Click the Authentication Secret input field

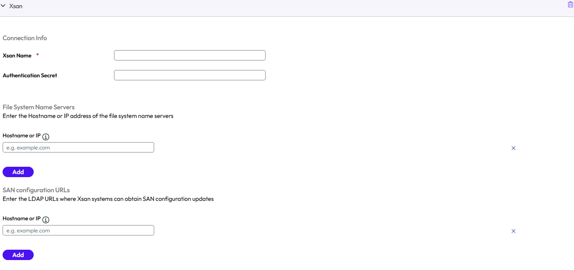tap(190, 75)
